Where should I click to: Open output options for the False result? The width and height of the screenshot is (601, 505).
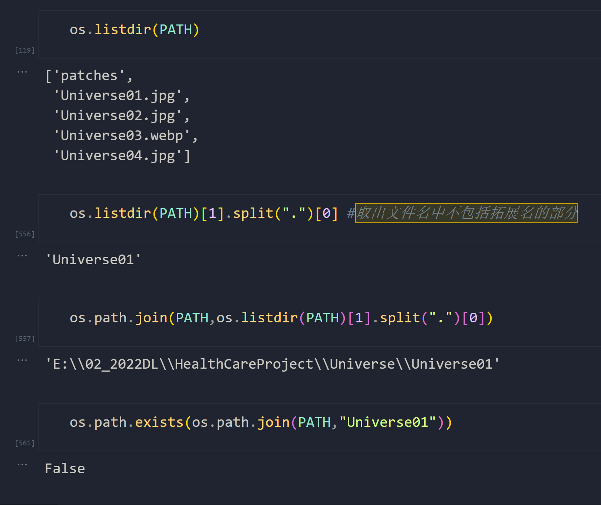point(22,465)
